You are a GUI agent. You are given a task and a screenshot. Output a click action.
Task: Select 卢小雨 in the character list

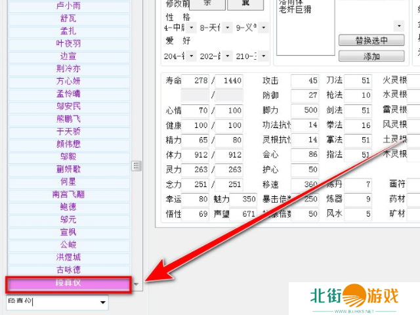pyautogui.click(x=68, y=6)
